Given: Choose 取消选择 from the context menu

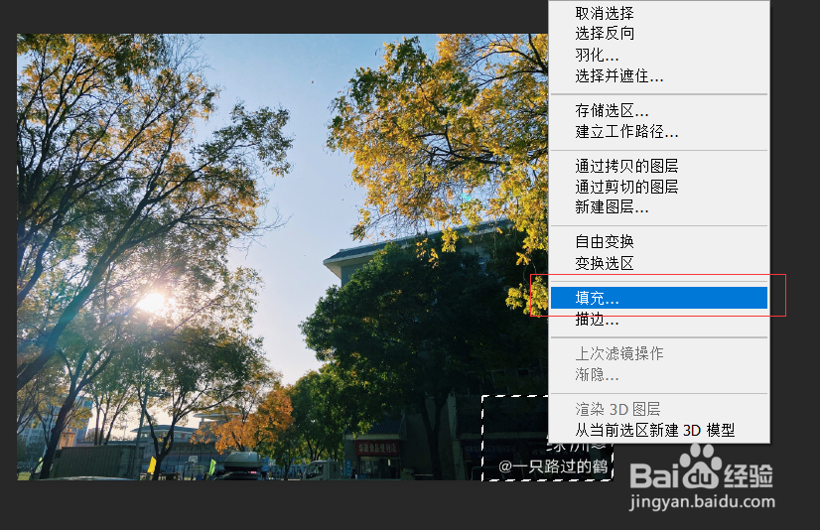Looking at the screenshot, I should tap(659, 13).
